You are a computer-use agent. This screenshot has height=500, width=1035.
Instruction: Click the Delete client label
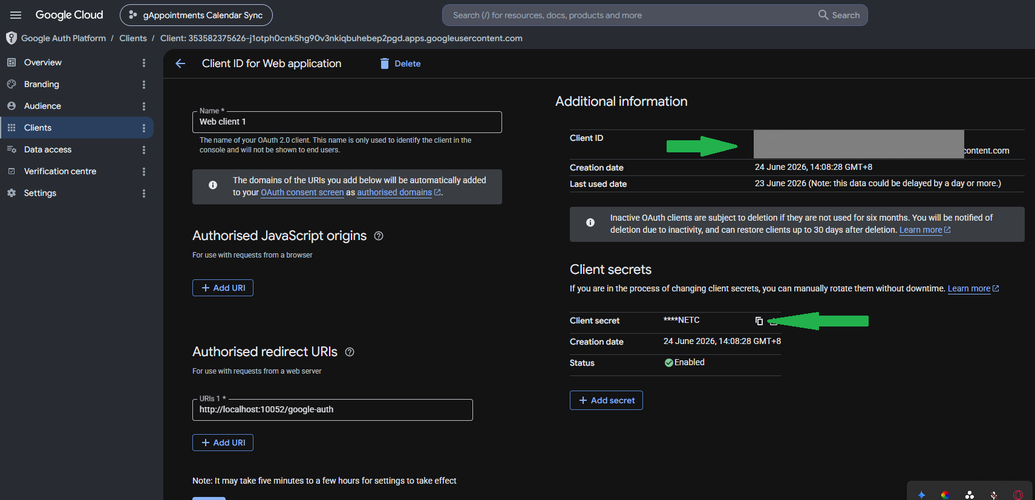point(408,63)
